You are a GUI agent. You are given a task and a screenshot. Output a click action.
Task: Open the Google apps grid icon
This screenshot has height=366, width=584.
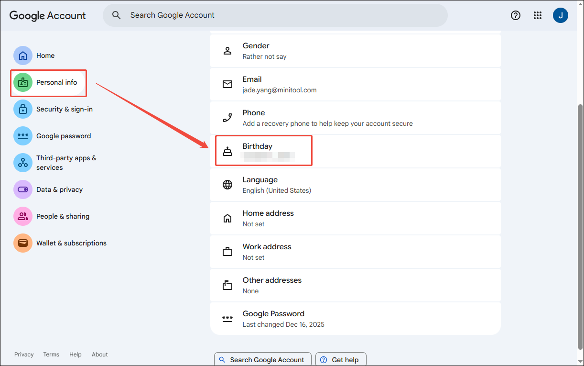click(x=538, y=15)
